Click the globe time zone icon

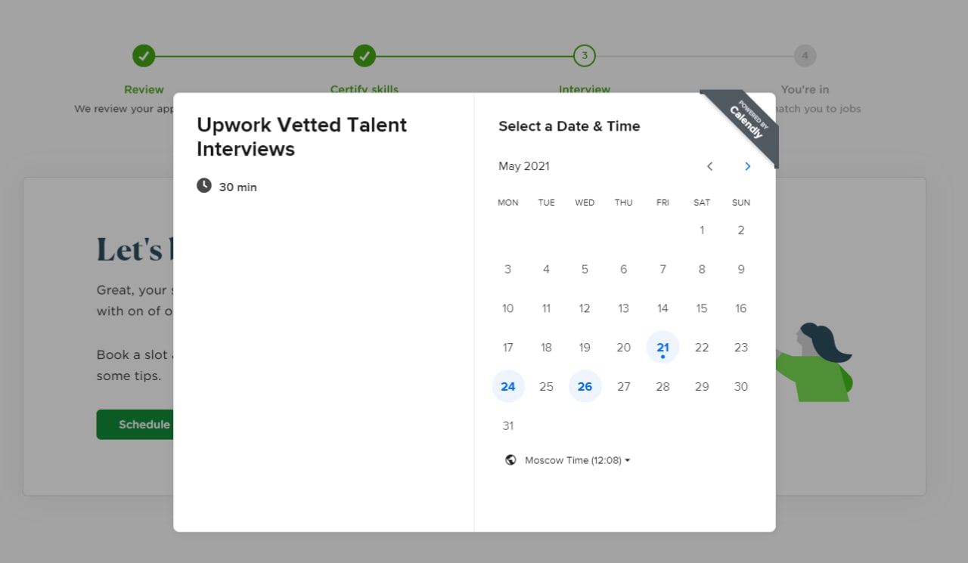coord(510,459)
